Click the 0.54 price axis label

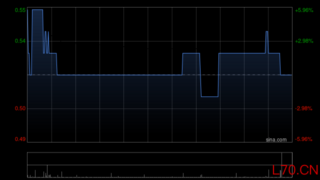[20, 41]
